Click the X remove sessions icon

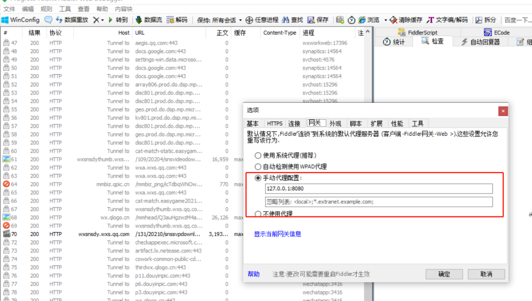click(x=97, y=20)
